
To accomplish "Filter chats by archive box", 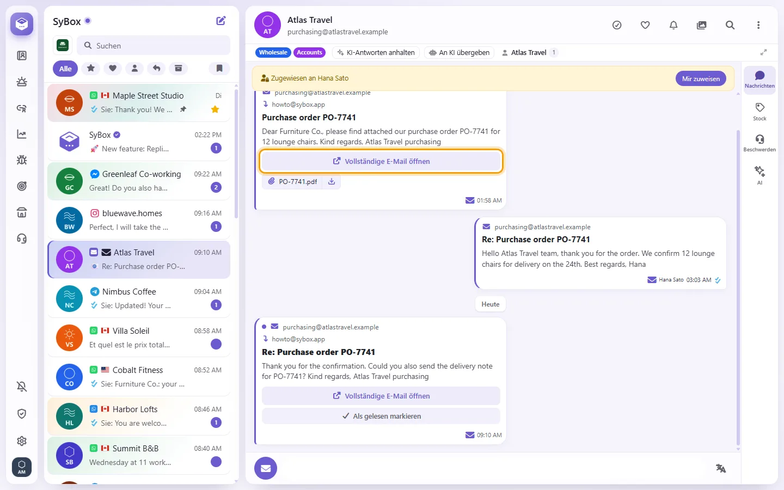I will (x=178, y=68).
